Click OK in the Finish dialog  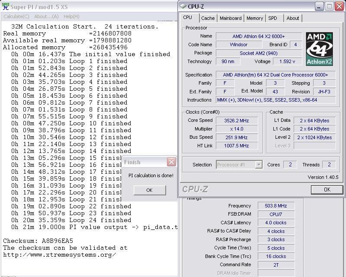pos(150,190)
